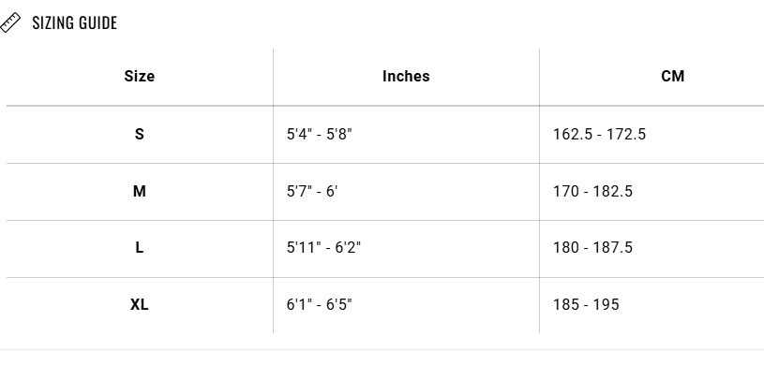Image resolution: width=764 pixels, height=365 pixels.
Task: Click the hyphen in the XL inches range
Action: (319, 306)
